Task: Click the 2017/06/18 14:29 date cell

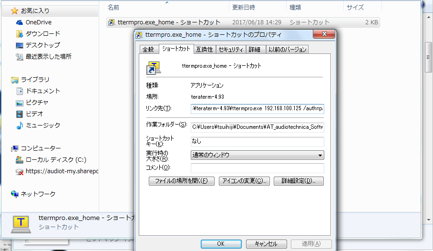Action: (x=257, y=22)
